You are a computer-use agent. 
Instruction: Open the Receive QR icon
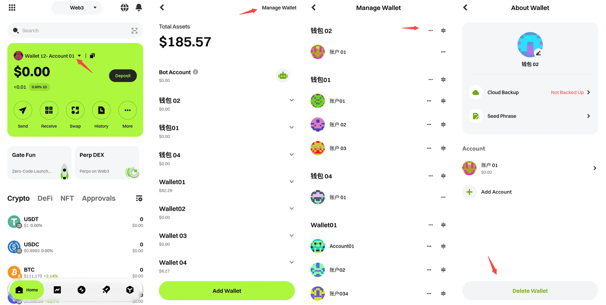49,110
